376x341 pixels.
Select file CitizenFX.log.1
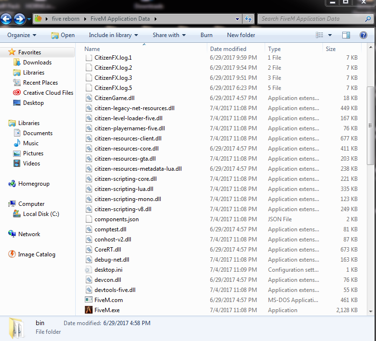[x=113, y=58]
